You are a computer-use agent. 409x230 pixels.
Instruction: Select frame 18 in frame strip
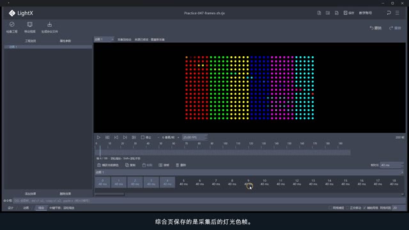click(x=394, y=182)
